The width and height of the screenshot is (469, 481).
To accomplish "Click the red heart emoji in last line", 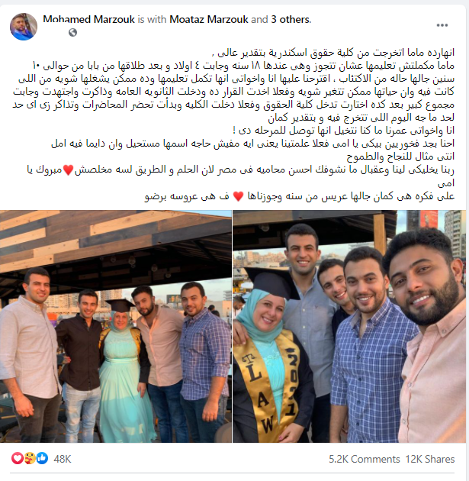I will tap(238, 196).
